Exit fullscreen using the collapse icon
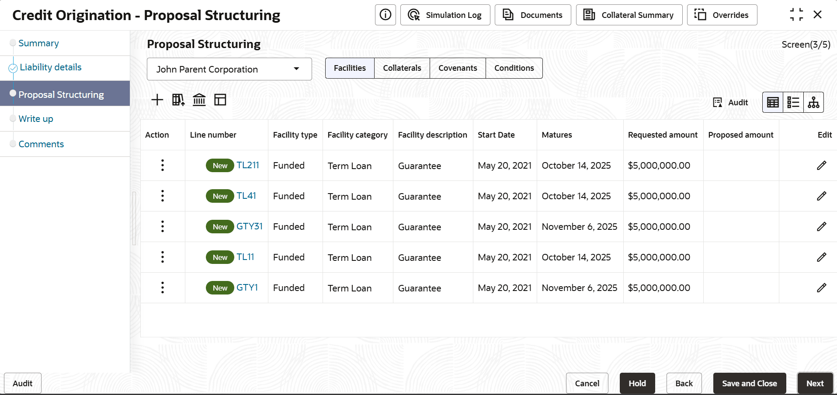 pos(796,15)
